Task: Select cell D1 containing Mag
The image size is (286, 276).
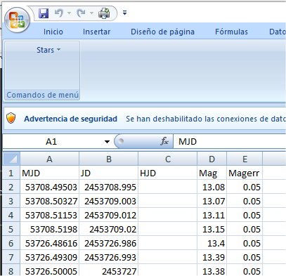Action: pyautogui.click(x=212, y=173)
